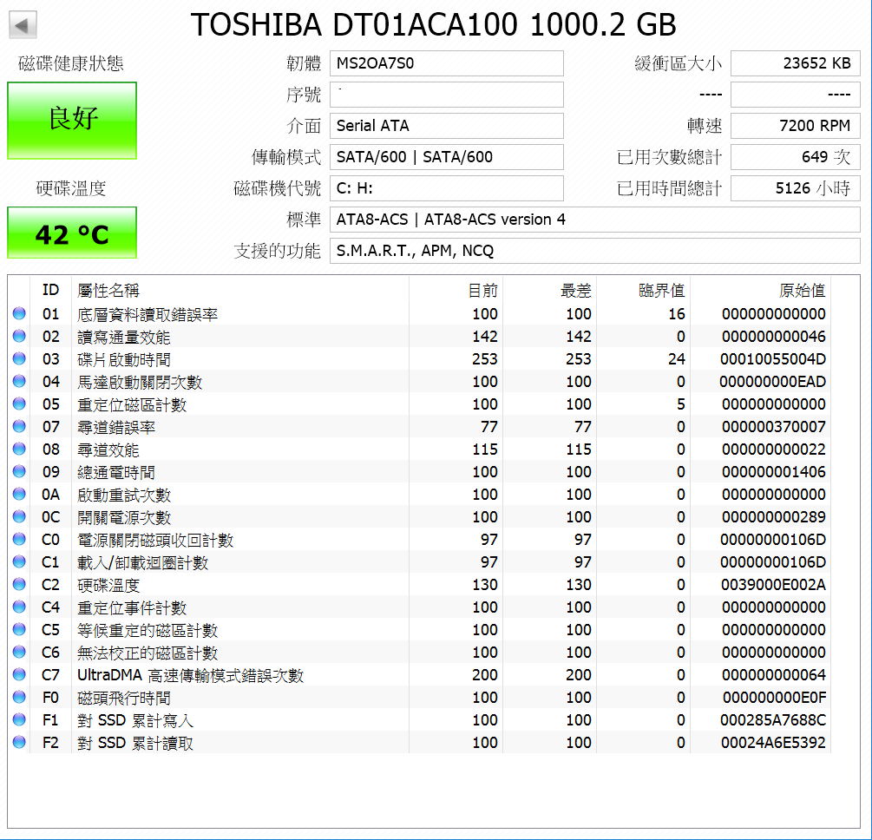Select the 載入/卸載迴圈計數 attribute row
The height and width of the screenshot is (840, 872).
click(420, 561)
